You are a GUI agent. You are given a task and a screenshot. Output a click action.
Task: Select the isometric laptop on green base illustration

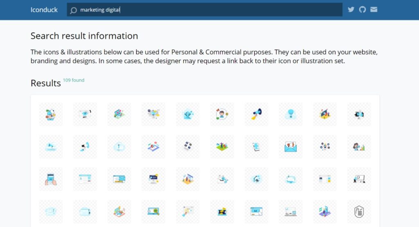coord(119,114)
